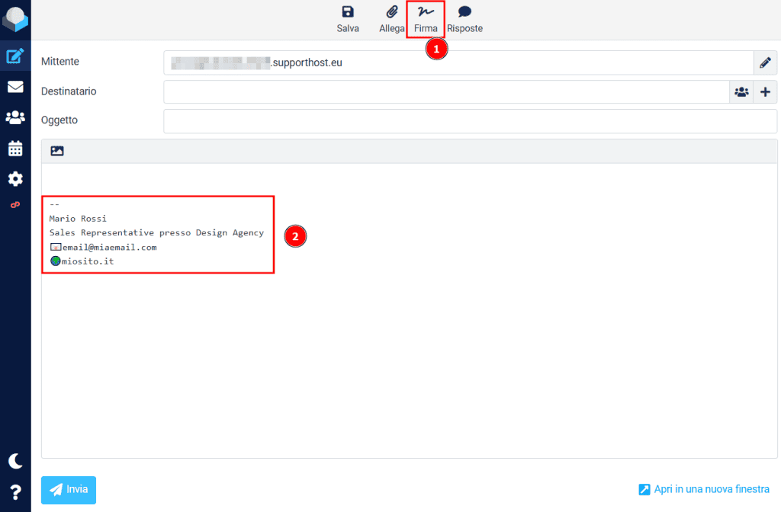
Task: Click the red link icon in the sidebar
Action: tap(15, 205)
